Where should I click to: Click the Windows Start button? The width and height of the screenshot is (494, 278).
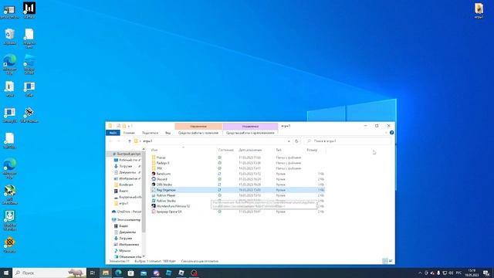pos(6,273)
